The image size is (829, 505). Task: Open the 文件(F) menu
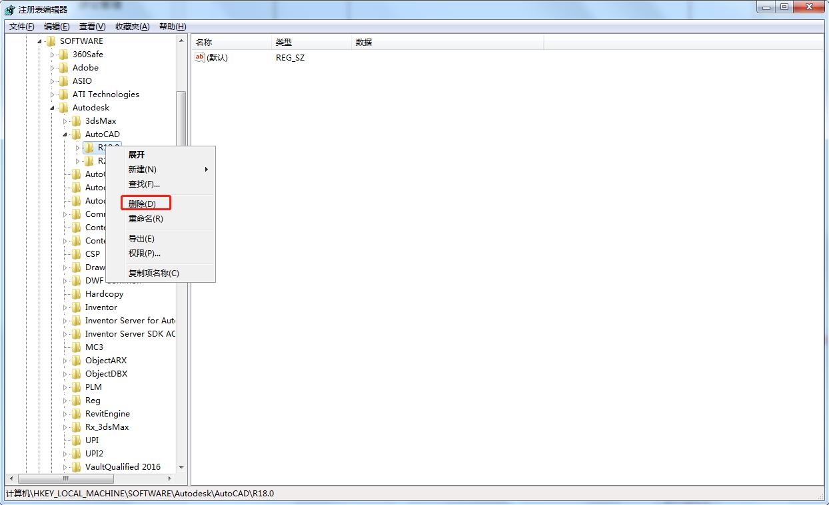click(21, 27)
